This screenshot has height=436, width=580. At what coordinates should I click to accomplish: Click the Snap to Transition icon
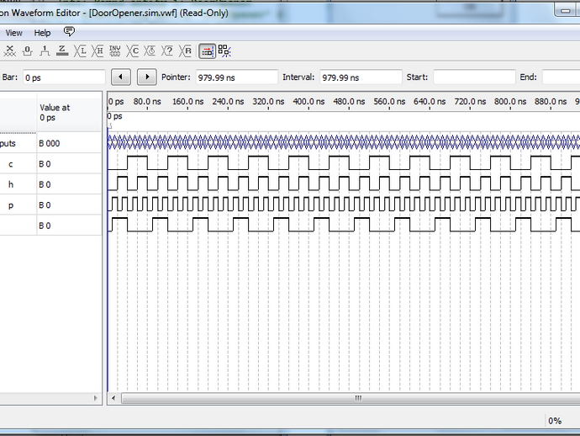224,51
